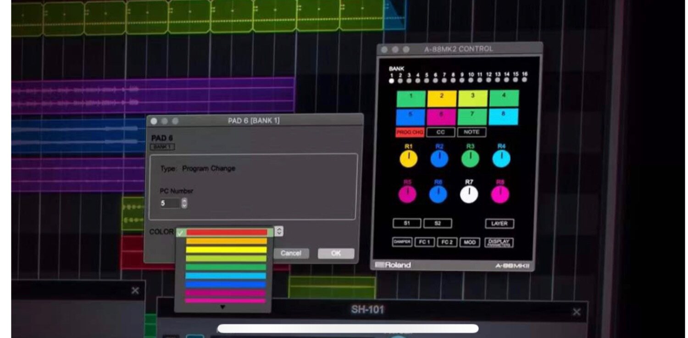Viewport: 688px width, 338px height.
Task: Select bank 14 dot in A-88MK2 Control
Action: point(507,79)
